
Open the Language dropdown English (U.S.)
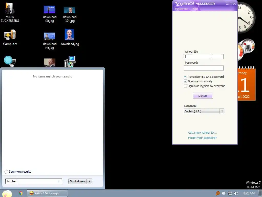point(204,111)
